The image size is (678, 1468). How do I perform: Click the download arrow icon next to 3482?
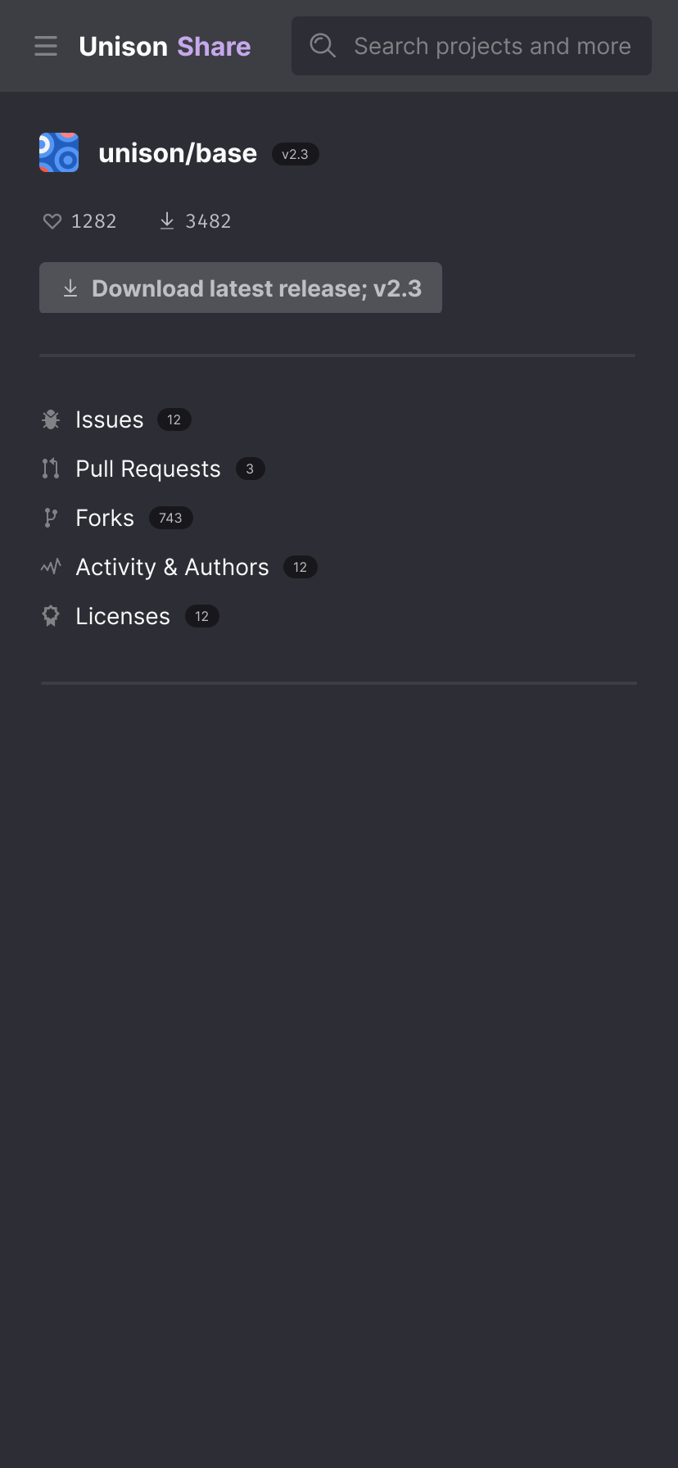click(x=166, y=220)
